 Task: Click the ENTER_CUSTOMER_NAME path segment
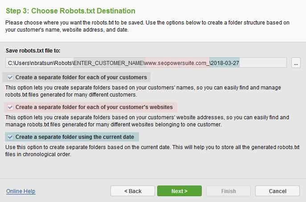[109, 63]
